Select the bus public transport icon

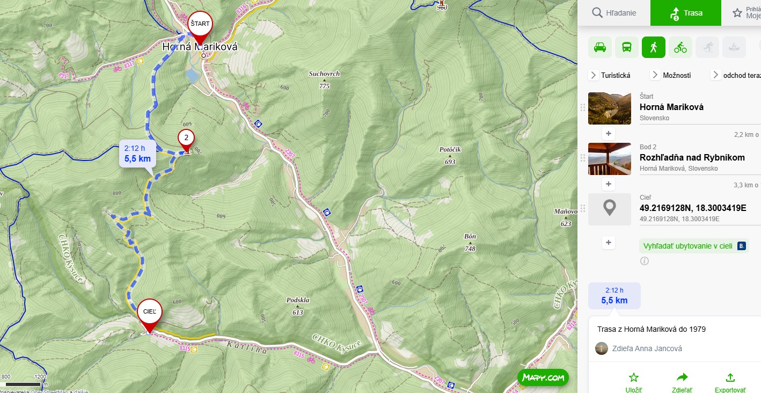pos(627,47)
